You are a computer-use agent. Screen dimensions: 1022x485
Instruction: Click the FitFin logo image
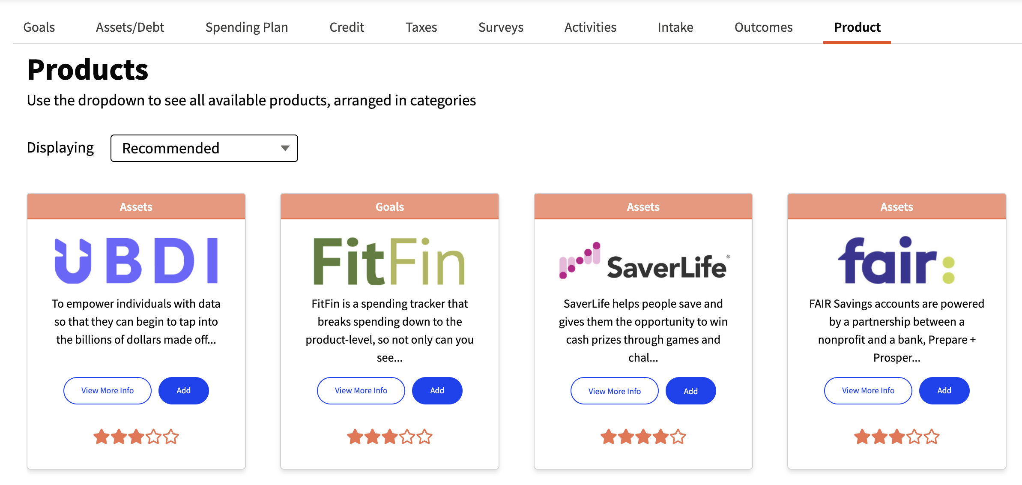389,261
